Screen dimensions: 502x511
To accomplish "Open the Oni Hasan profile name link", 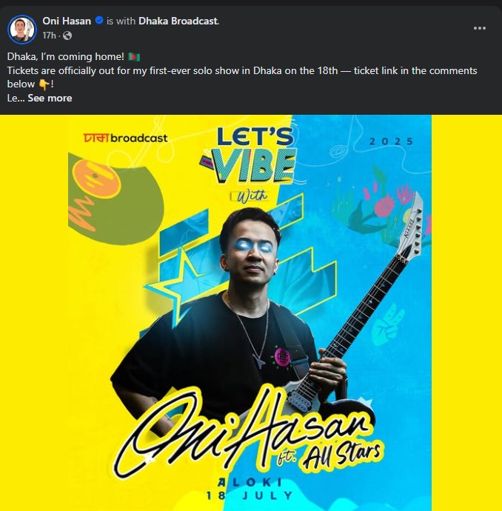I will [x=67, y=21].
